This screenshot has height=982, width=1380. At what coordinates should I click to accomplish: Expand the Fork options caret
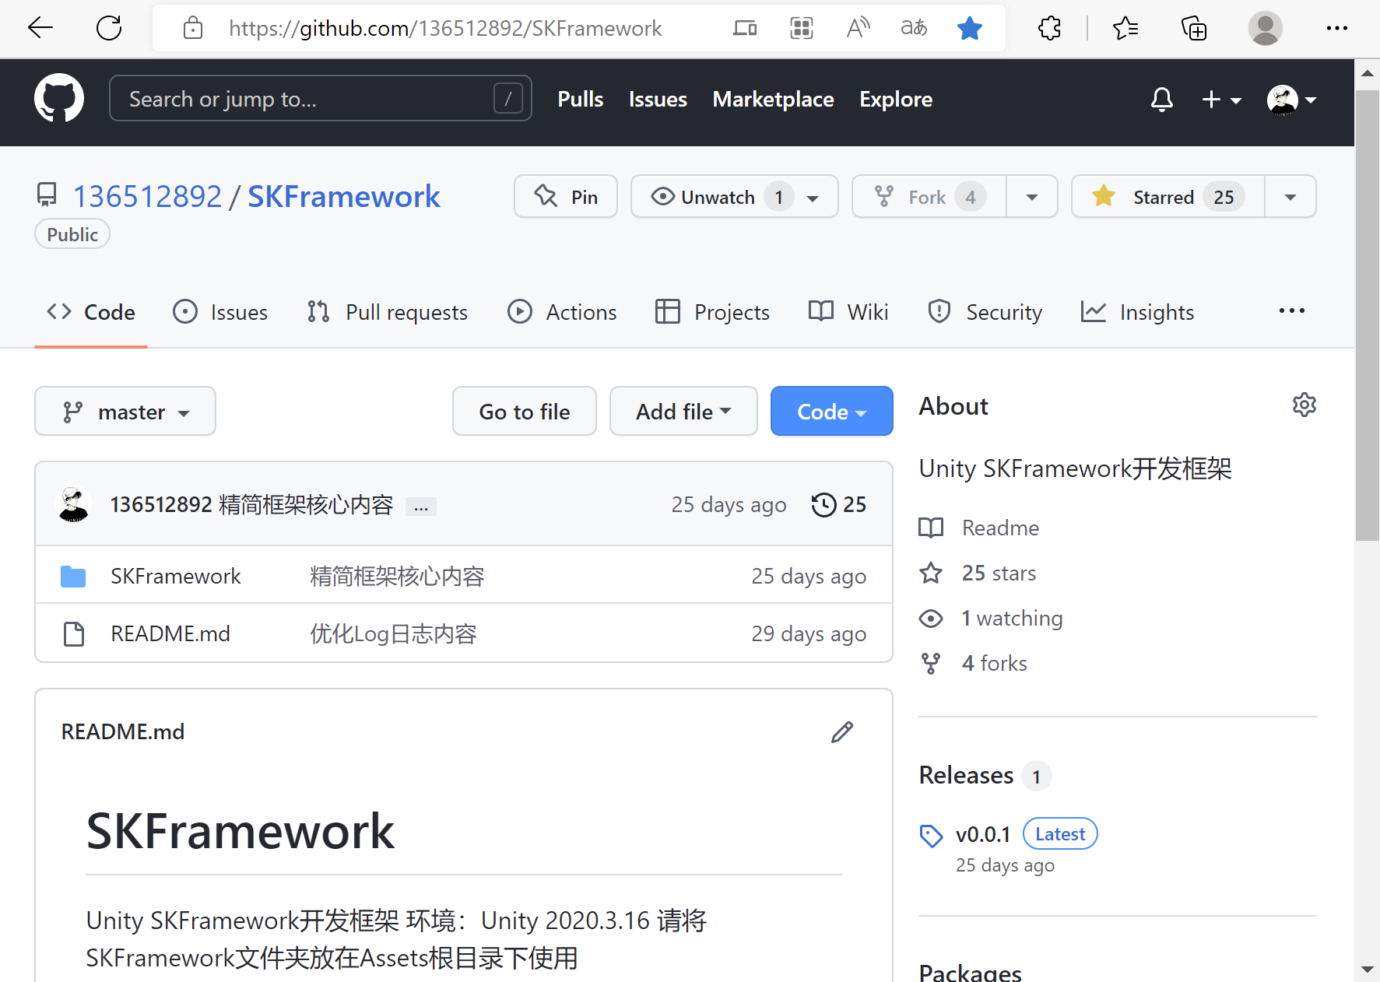(1032, 197)
